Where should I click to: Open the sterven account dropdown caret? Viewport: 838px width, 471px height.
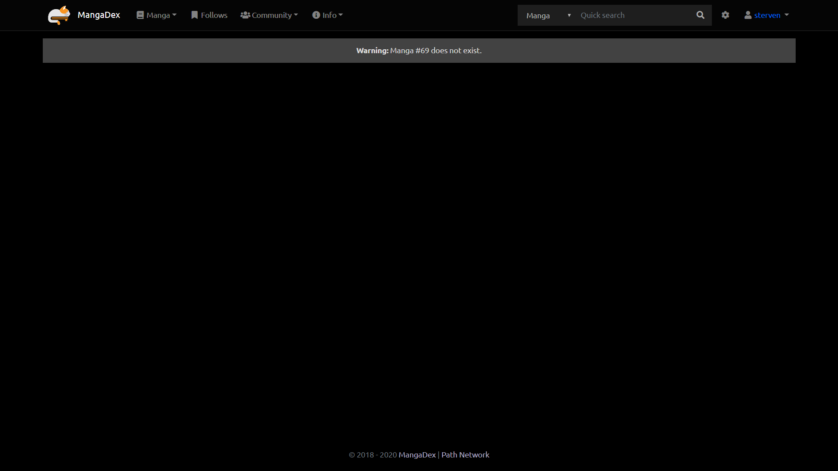(786, 15)
